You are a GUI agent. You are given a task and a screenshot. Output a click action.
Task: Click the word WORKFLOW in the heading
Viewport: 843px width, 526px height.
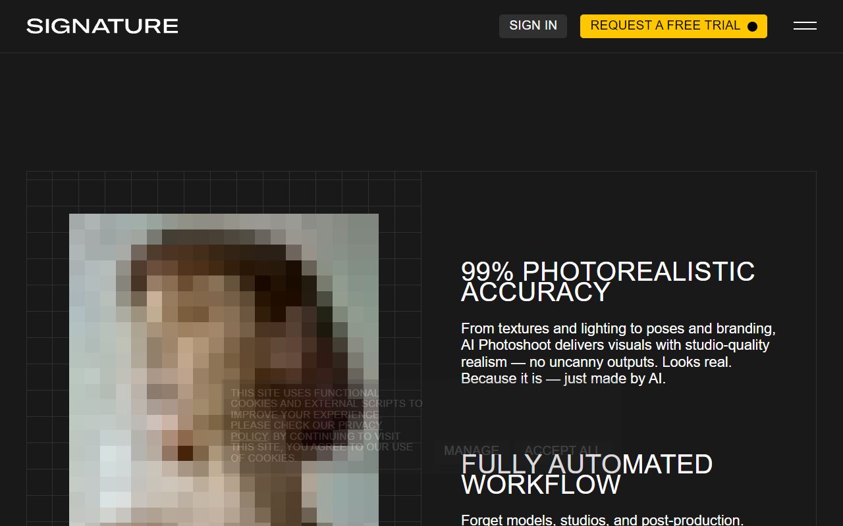click(541, 485)
